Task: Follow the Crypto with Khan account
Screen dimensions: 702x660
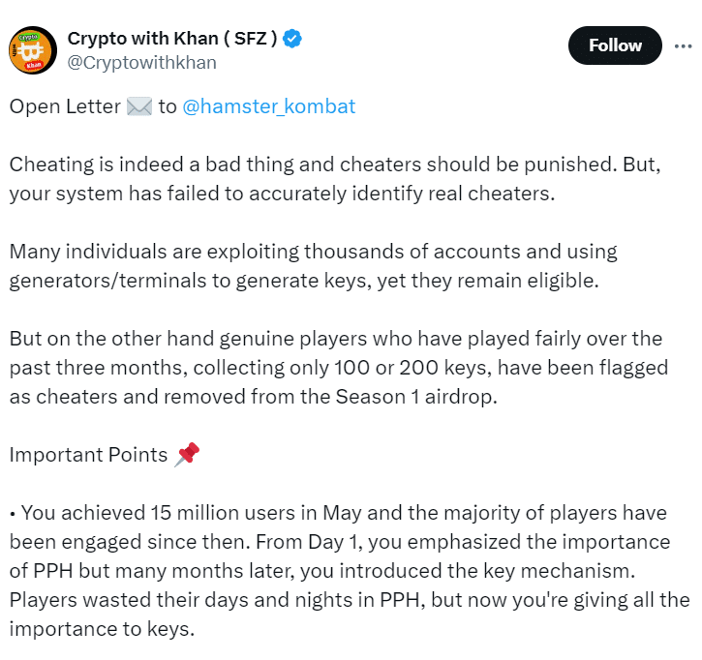Action: pos(615,45)
